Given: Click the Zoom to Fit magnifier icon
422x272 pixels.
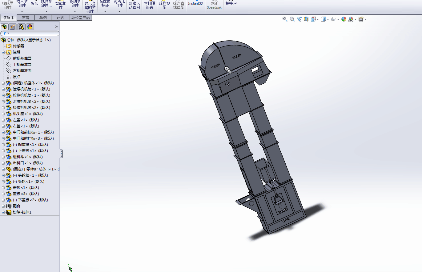Looking at the screenshot, I should [285, 19].
